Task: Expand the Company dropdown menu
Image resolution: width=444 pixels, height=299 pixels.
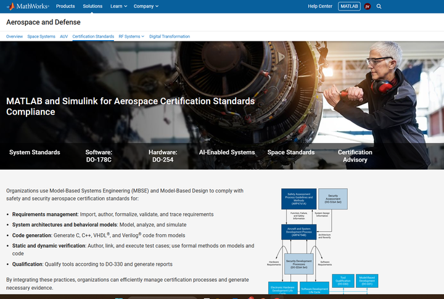Action: [146, 6]
